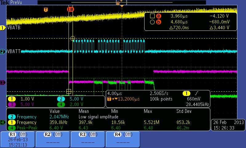The width and height of the screenshot is (246, 148).
Task: Click the record view bar at top
Action: coord(122,2)
